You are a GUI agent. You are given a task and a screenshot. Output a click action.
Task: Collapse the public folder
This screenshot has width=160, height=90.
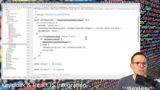[x=5, y=15]
